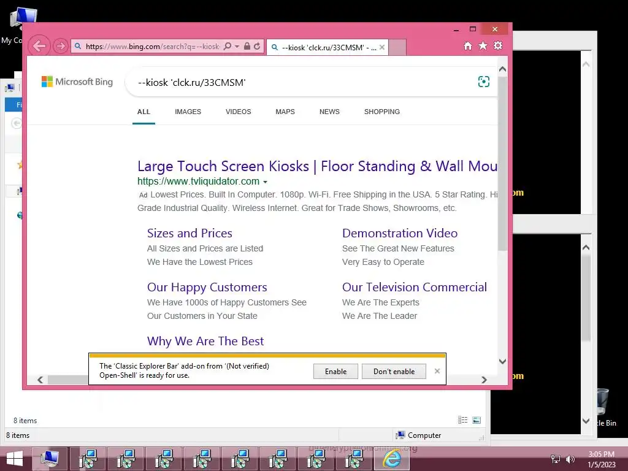This screenshot has height=471, width=628.
Task: Open the 'Our Happy Customers' link
Action: [x=207, y=287]
